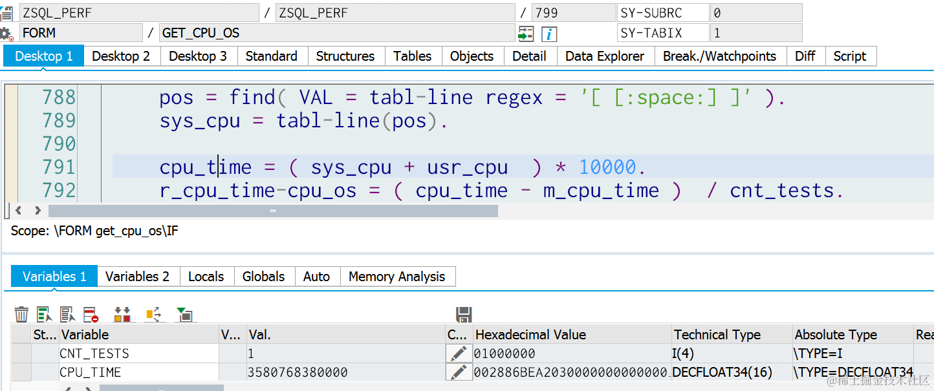Click the pencil edit icon for CNT_TESTS
The height and width of the screenshot is (391, 934).
[459, 354]
